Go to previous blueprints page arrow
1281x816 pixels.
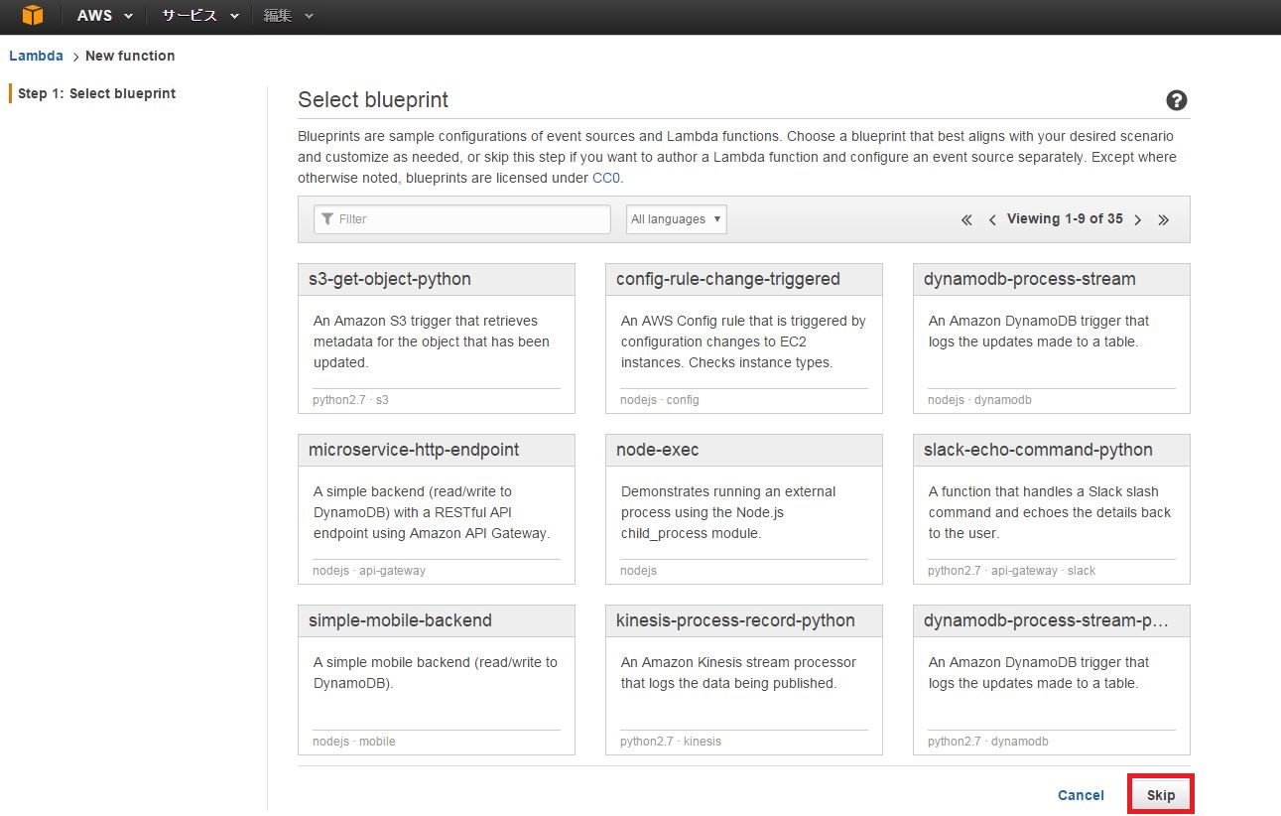point(992,220)
